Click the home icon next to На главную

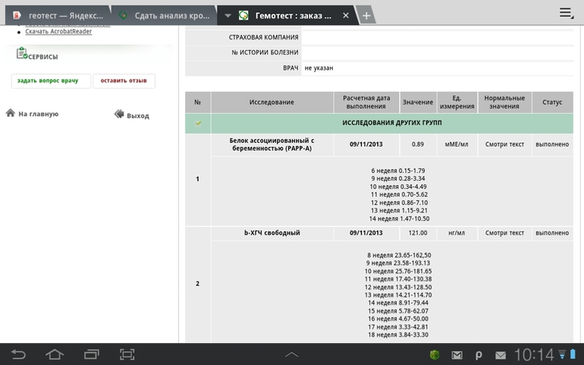pyautogui.click(x=11, y=114)
